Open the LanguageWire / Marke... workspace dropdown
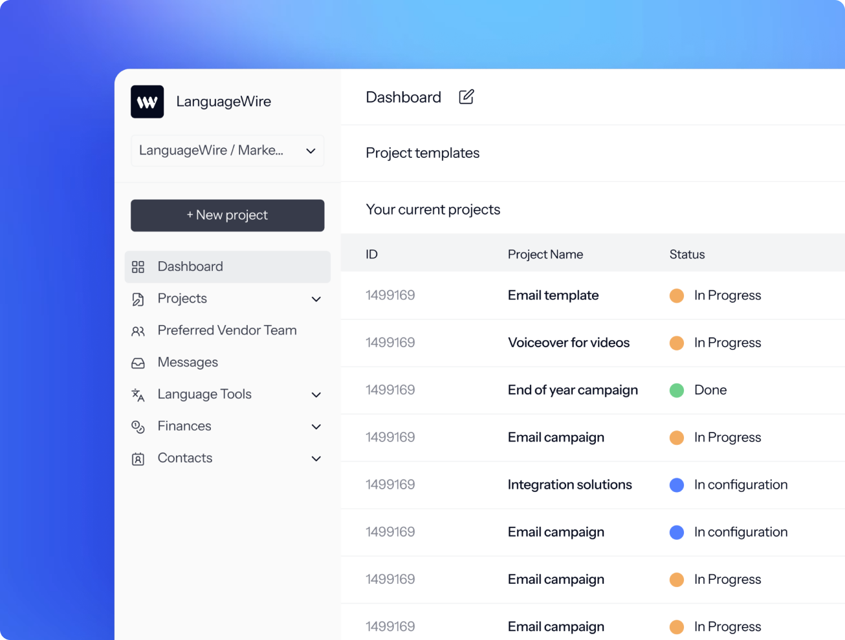Image resolution: width=845 pixels, height=640 pixels. point(227,150)
